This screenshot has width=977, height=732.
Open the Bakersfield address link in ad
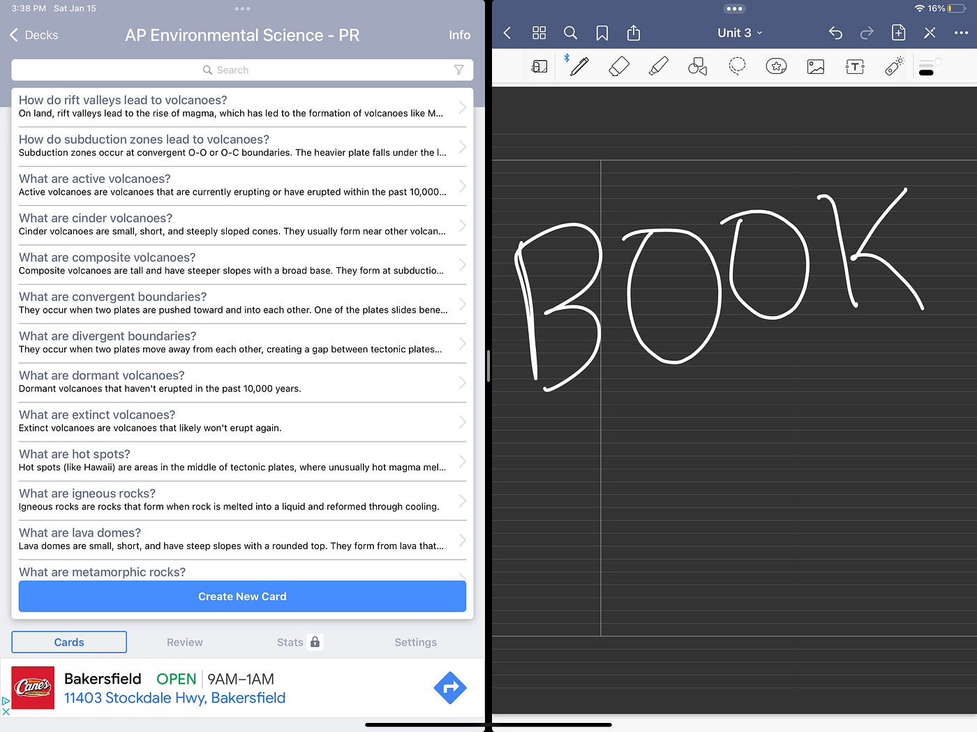[x=174, y=698]
